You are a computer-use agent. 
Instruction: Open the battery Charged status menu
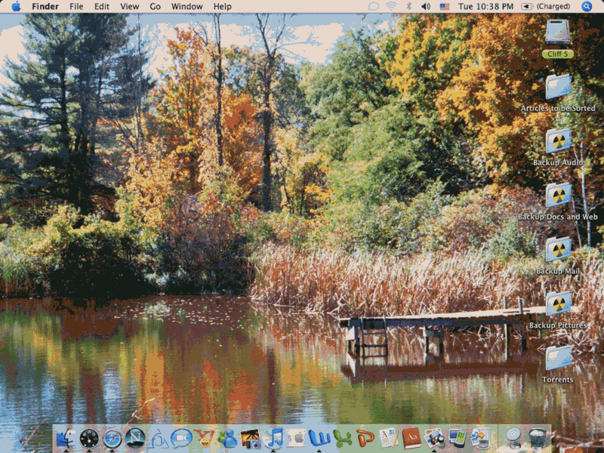[x=546, y=7]
